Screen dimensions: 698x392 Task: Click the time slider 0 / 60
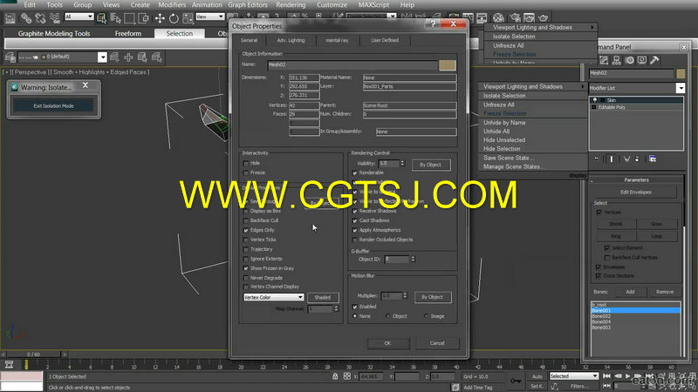tap(33, 355)
